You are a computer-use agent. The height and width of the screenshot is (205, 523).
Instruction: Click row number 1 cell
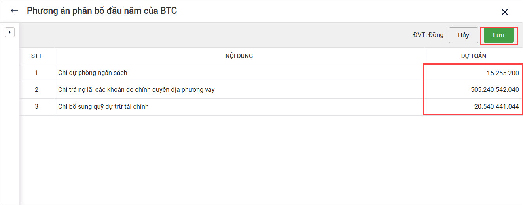tap(36, 73)
